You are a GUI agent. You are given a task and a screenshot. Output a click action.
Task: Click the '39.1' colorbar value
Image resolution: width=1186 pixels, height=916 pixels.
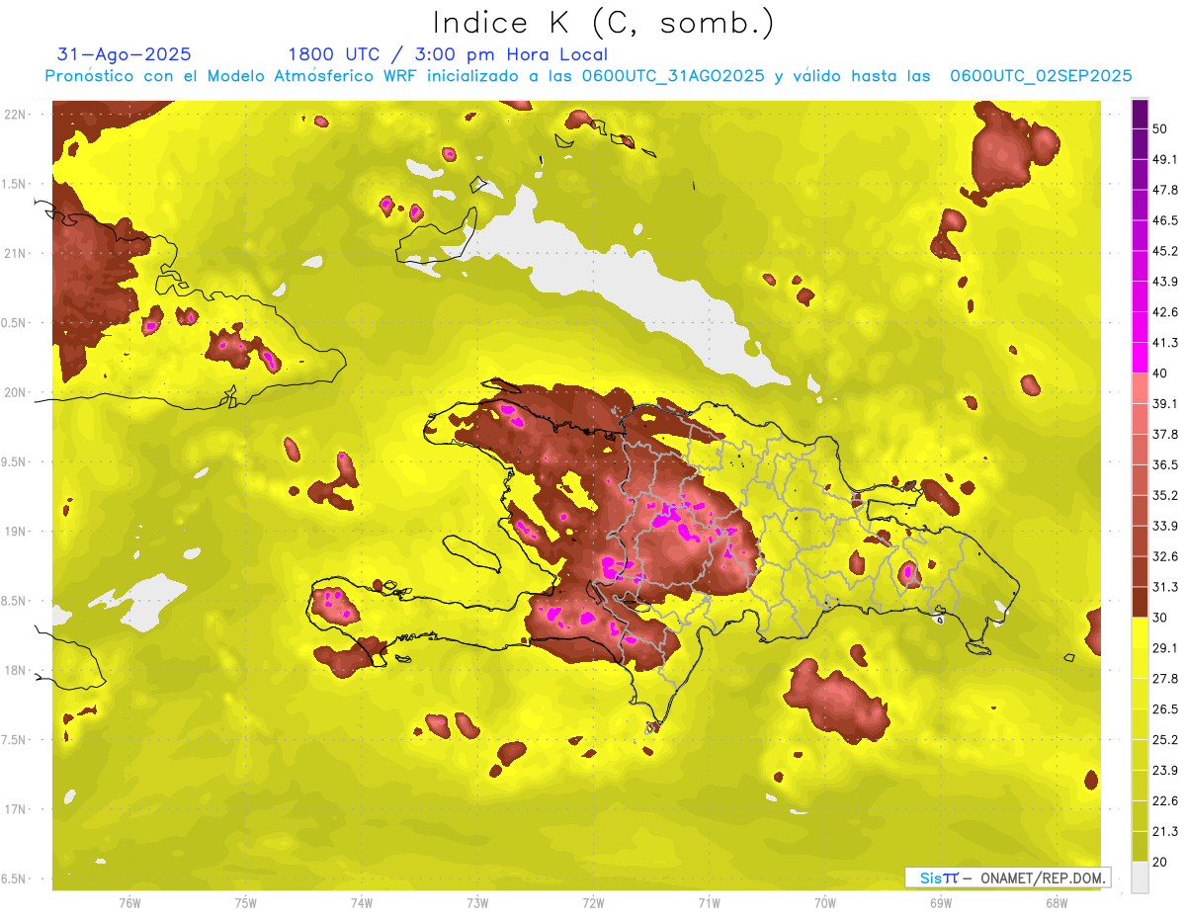tap(1164, 403)
